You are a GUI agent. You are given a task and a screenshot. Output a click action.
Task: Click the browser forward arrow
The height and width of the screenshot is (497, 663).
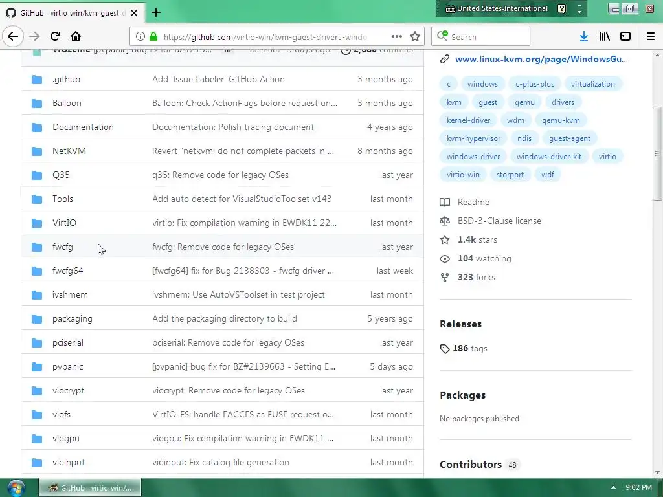coord(34,36)
